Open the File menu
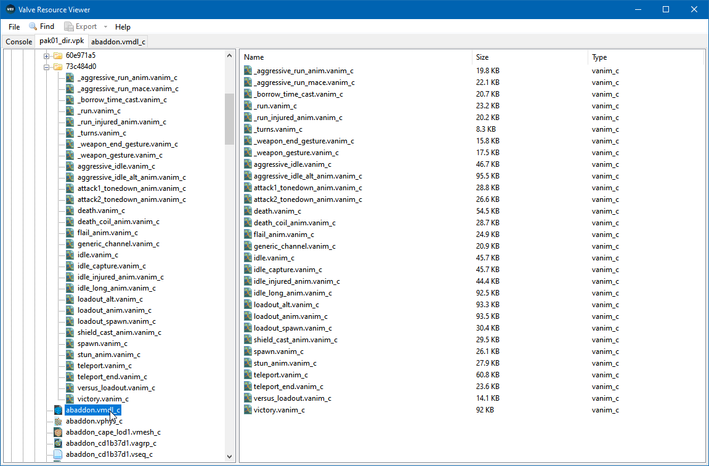 [14, 26]
